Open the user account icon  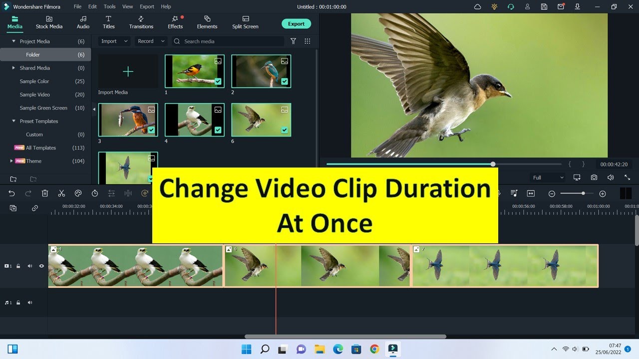tap(528, 7)
